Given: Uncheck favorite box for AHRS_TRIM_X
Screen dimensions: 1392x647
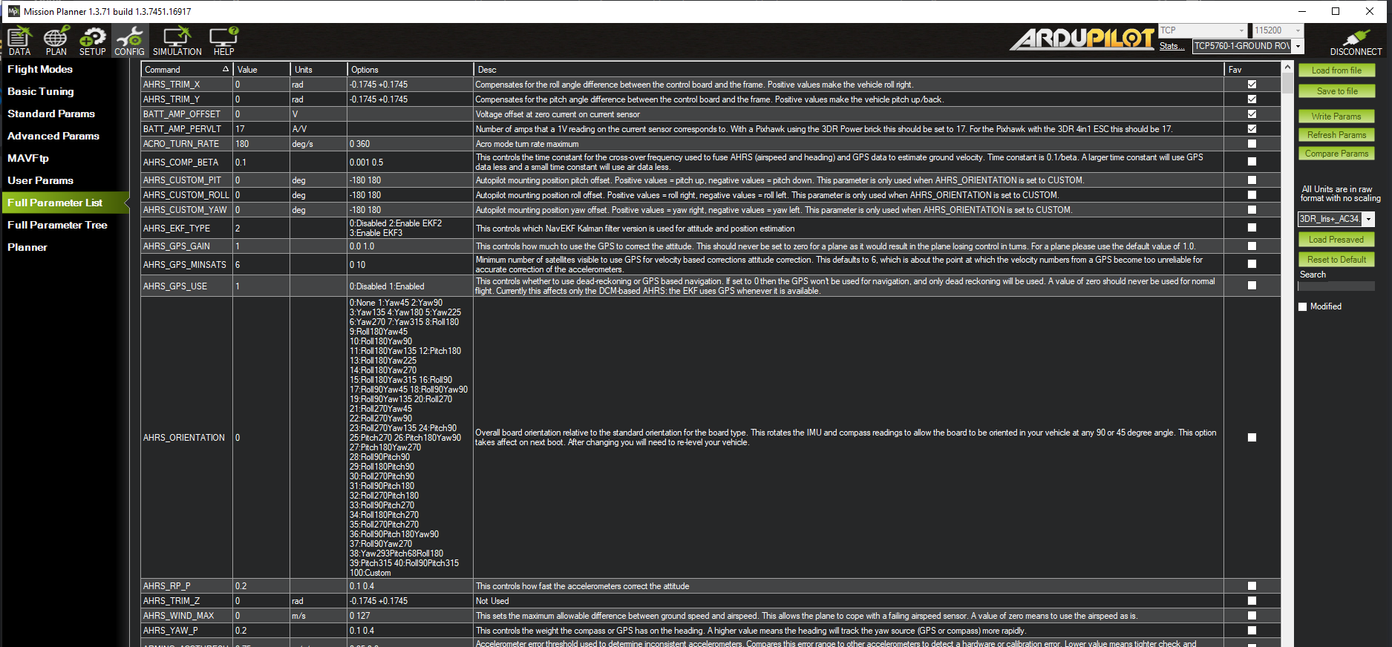Looking at the screenshot, I should 1252,85.
